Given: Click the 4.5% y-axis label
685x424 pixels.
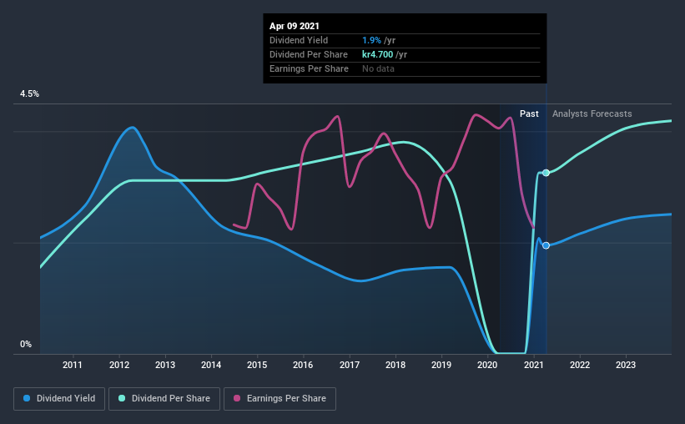Looking at the screenshot, I should (29, 94).
